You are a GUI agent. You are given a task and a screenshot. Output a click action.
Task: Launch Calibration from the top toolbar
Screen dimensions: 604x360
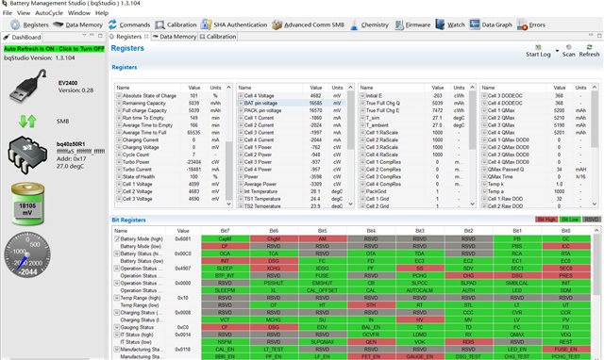(x=176, y=25)
